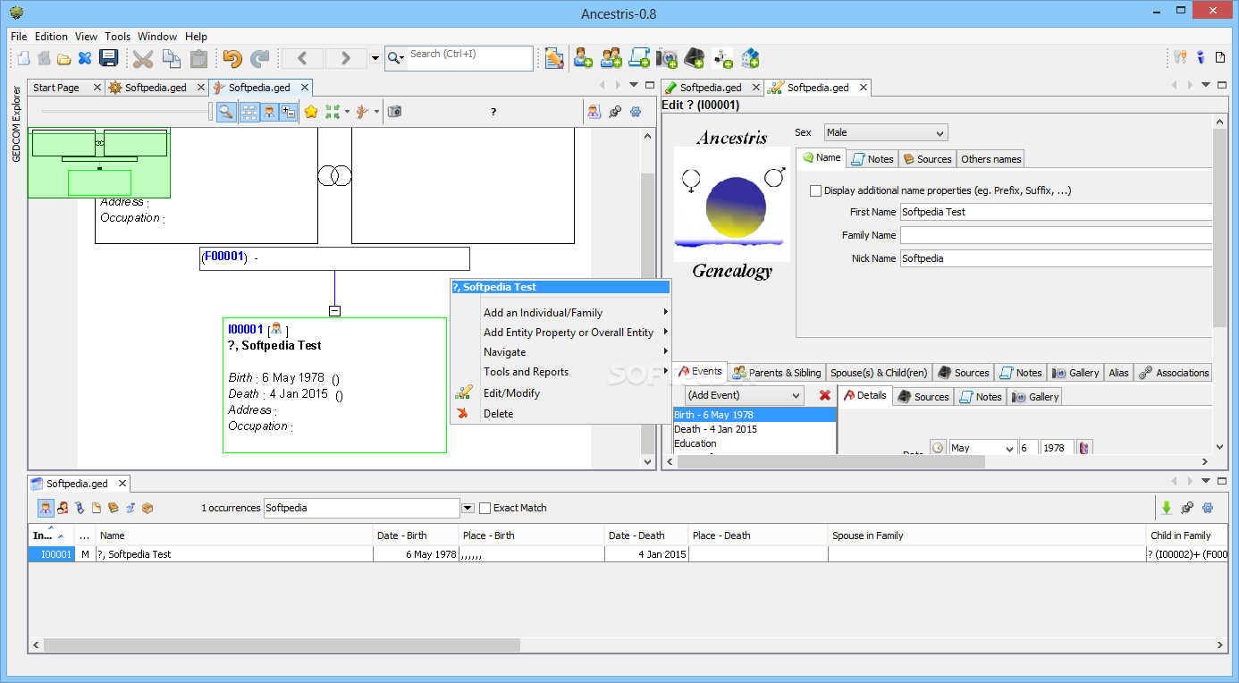Choose Edit/Modify from context menu
The width and height of the screenshot is (1239, 683).
pyautogui.click(x=561, y=393)
